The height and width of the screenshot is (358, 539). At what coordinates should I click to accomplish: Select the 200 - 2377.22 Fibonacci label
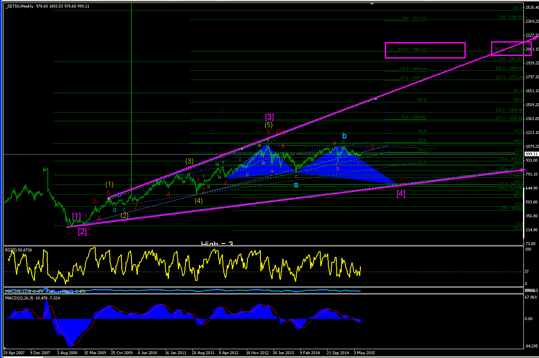pos(414,19)
